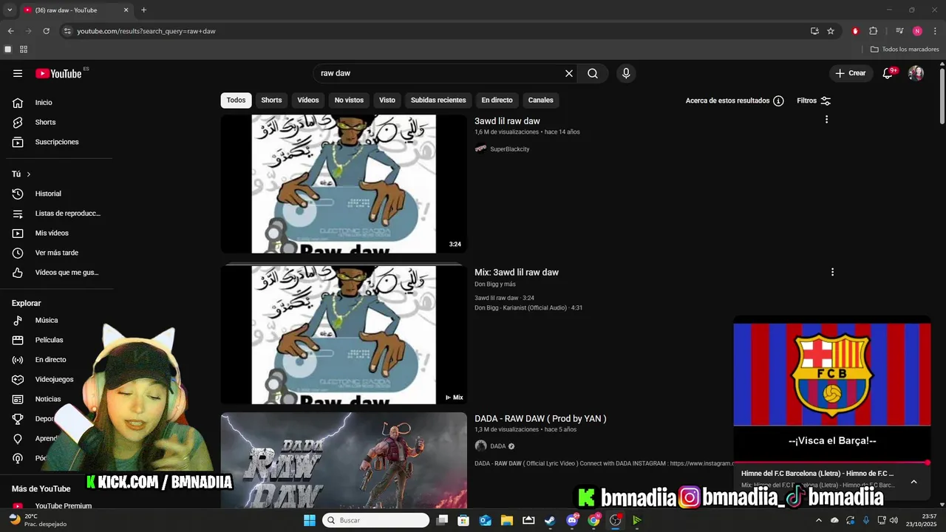Go back with the browser arrow
Viewport: 946px width, 532px height.
coord(10,31)
